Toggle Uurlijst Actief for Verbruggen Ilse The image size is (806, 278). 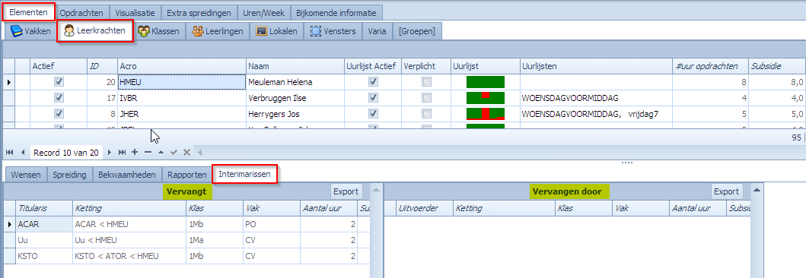374,97
